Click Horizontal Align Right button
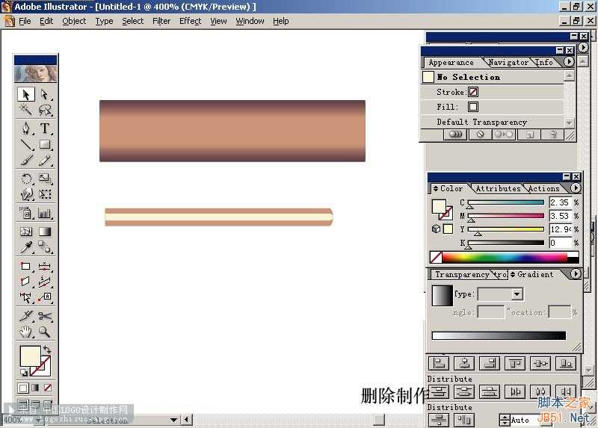 (490, 363)
